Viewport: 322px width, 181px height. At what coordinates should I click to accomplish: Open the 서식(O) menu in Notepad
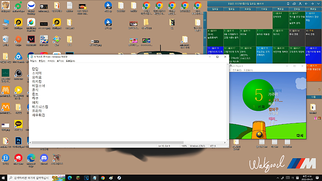(51, 61)
